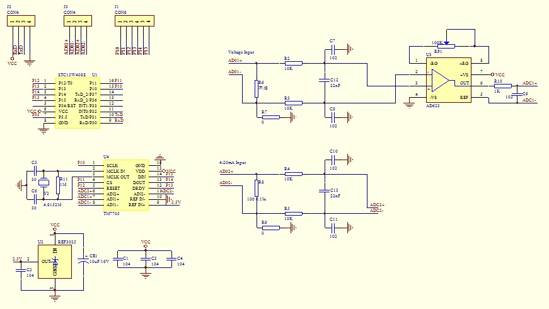The width and height of the screenshot is (549, 309).
Task: Select the VCC power port under J2
Action: (x=12, y=61)
